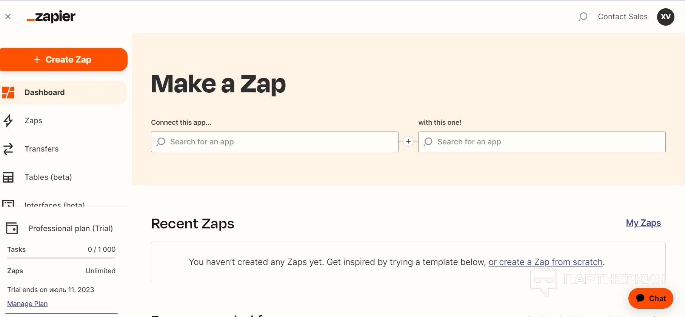Click the Professional plan wallet icon

coord(12,228)
